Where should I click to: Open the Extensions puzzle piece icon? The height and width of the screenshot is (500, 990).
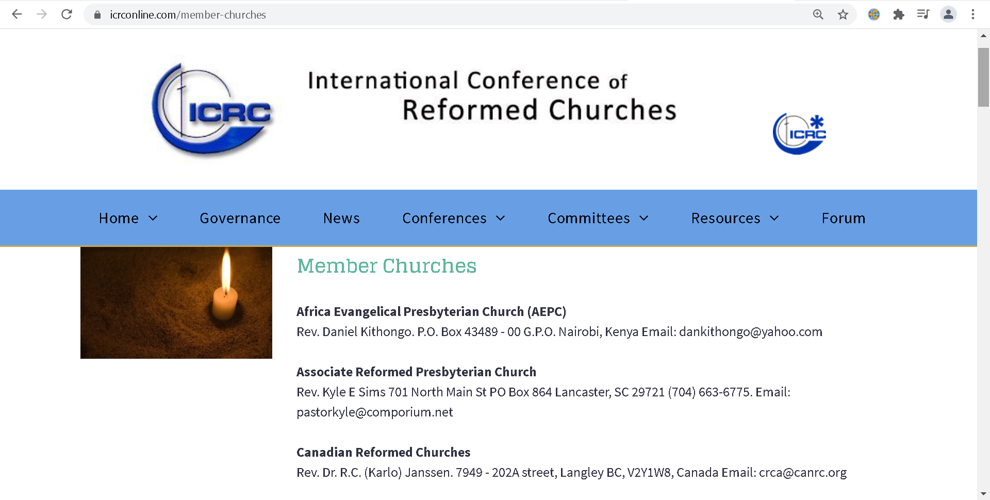[899, 14]
